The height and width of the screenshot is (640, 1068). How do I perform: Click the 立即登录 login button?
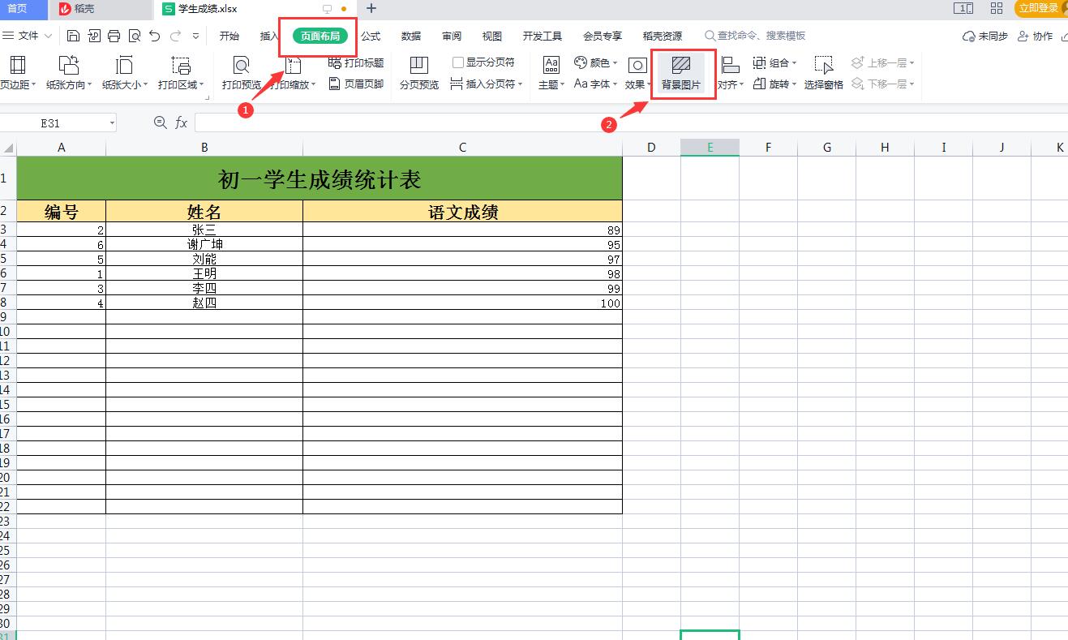tap(1038, 8)
